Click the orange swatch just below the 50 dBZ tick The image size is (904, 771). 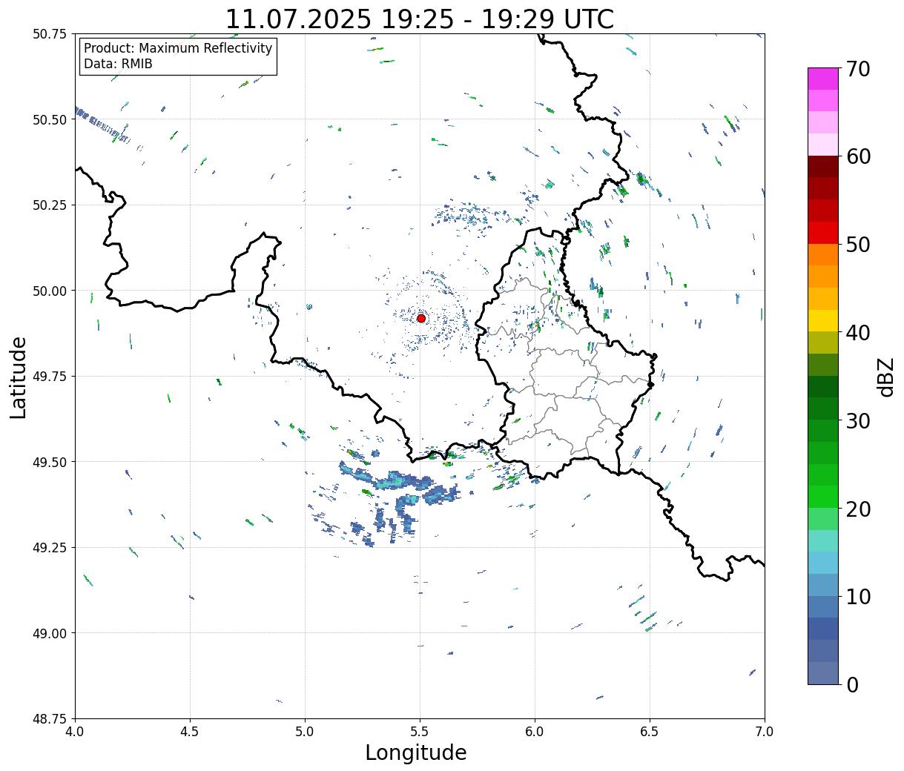(823, 255)
